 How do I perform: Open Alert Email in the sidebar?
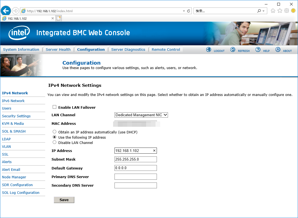(11, 169)
